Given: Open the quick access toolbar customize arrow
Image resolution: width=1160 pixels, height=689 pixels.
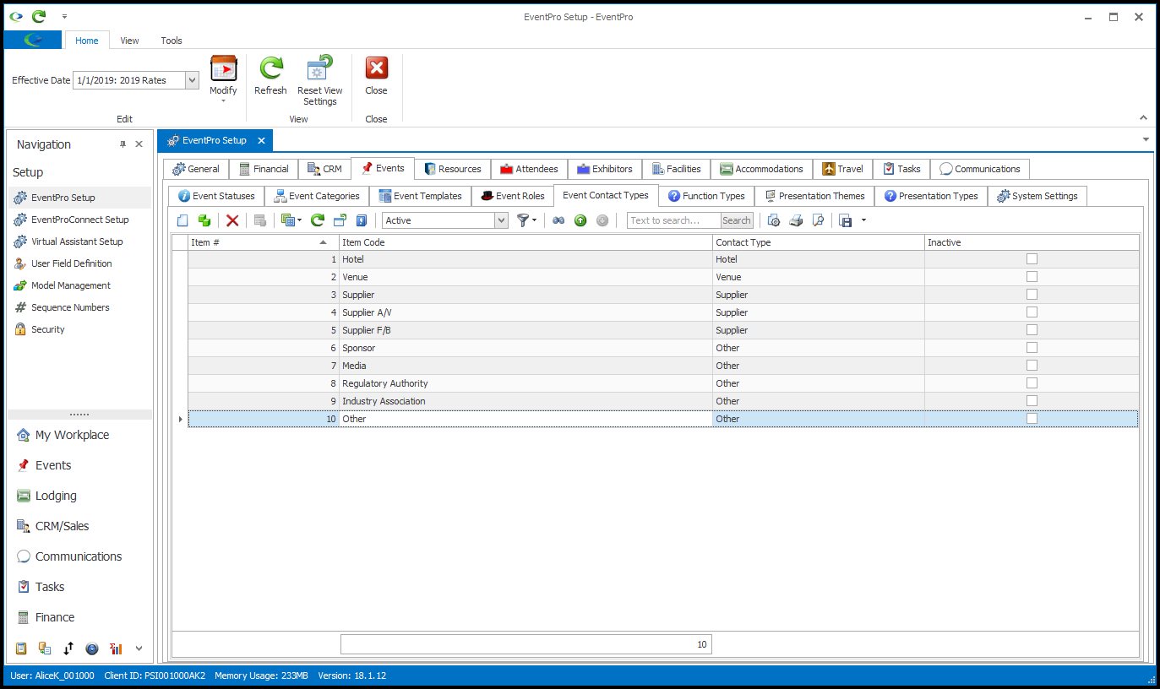Looking at the screenshot, I should tap(64, 16).
